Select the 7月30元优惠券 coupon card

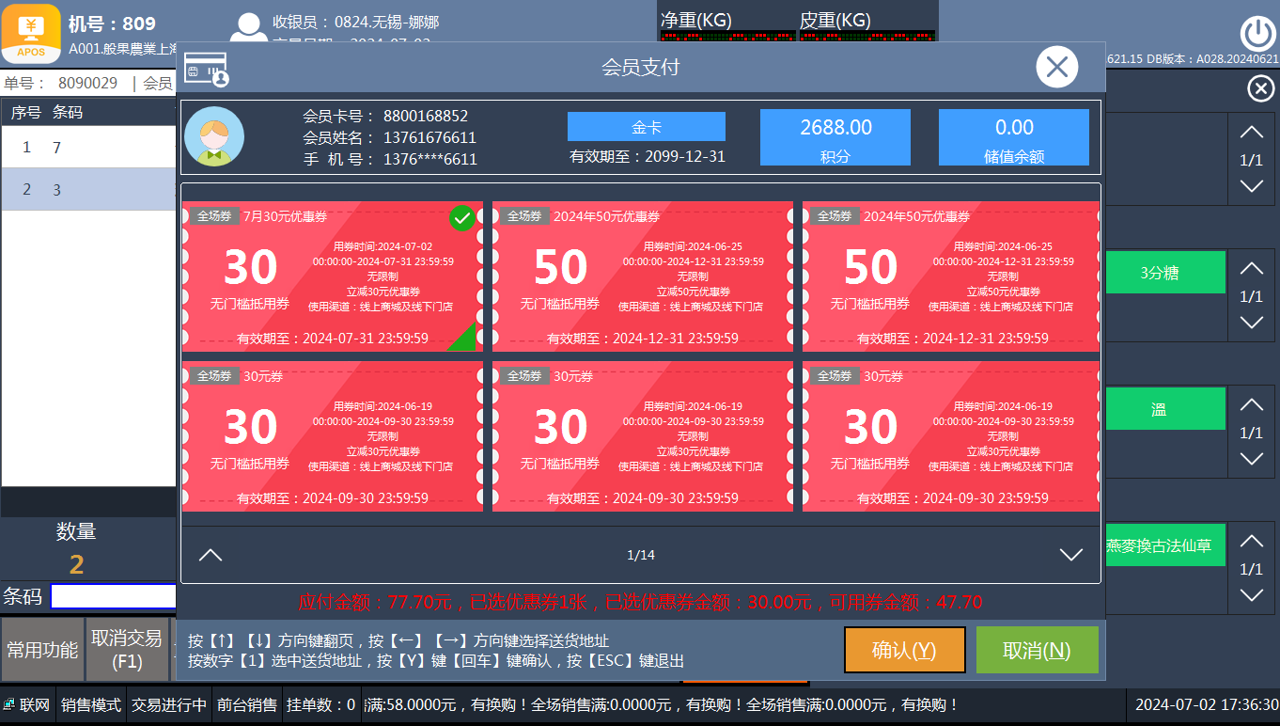(x=333, y=276)
